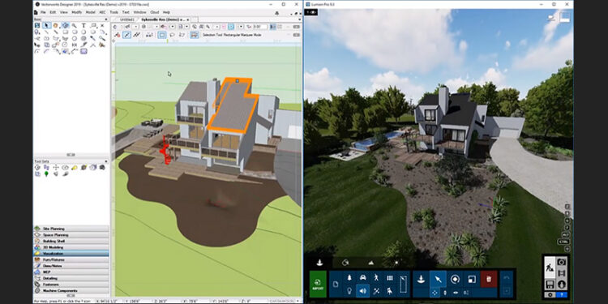Image resolution: width=608 pixels, height=304 pixels.
Task: Select 3D Modeling tool set
Action: click(71, 247)
